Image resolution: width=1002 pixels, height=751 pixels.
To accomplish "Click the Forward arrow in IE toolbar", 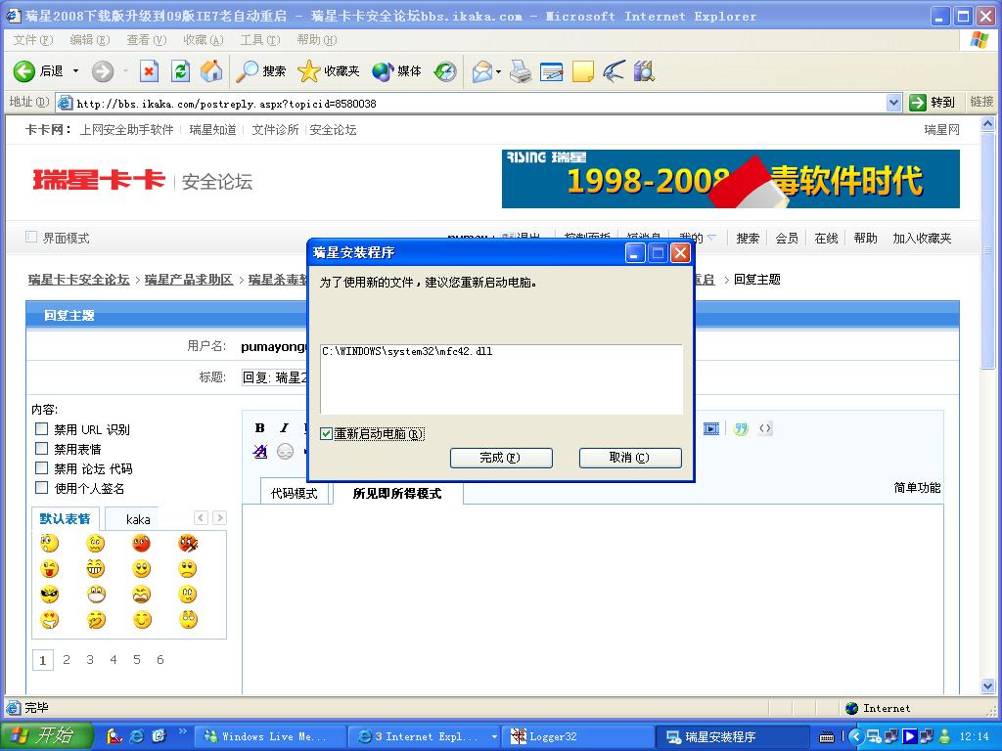I will pyautogui.click(x=102, y=70).
